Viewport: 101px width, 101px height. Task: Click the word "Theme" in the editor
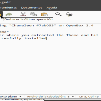pos(72,35)
